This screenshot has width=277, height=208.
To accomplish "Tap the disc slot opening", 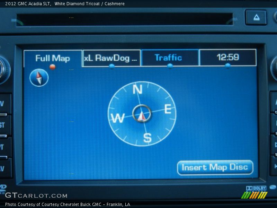I will [x=125, y=19].
